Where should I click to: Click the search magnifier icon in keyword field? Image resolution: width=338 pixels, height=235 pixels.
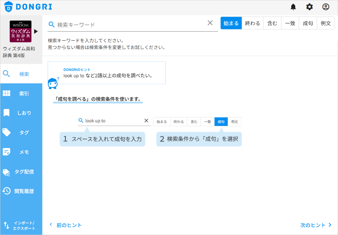pos(51,24)
